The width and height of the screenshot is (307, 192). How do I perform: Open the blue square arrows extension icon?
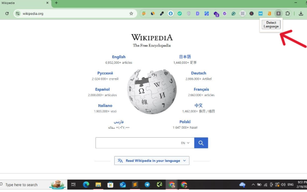point(207,13)
